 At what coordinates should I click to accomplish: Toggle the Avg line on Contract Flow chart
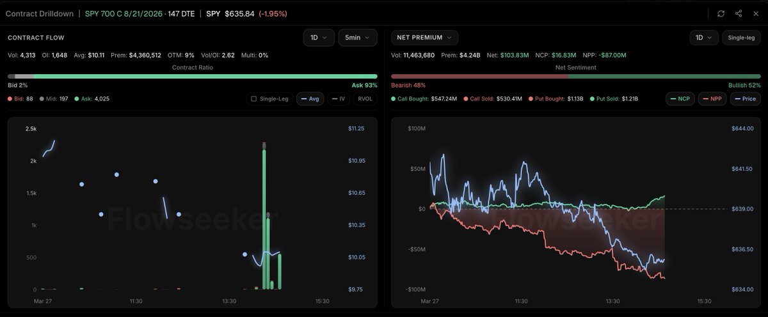[310, 99]
